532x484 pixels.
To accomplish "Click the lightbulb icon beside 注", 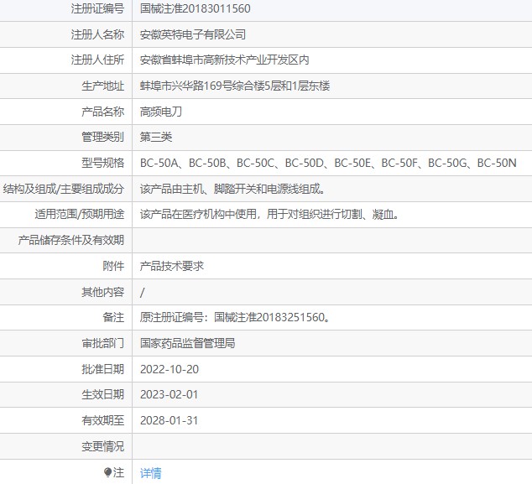I will tap(107, 472).
